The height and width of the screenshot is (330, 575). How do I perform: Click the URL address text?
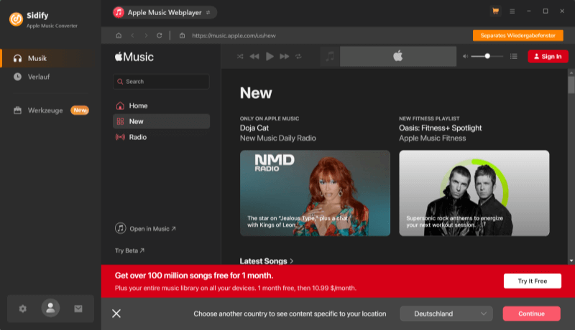(234, 35)
